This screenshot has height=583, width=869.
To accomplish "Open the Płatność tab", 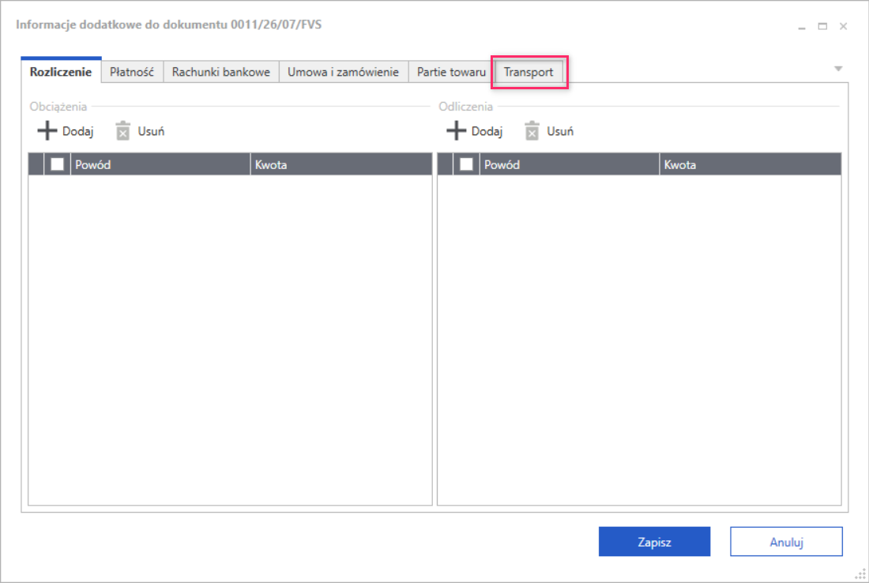I will coord(132,72).
